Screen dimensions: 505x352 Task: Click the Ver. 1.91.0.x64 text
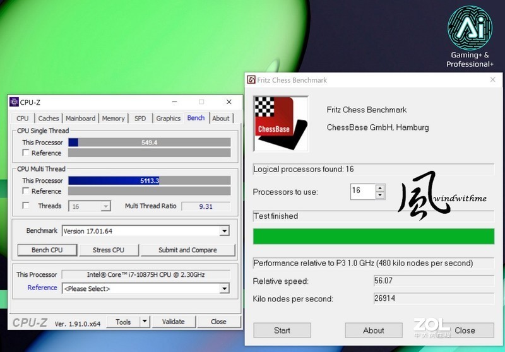click(x=78, y=324)
